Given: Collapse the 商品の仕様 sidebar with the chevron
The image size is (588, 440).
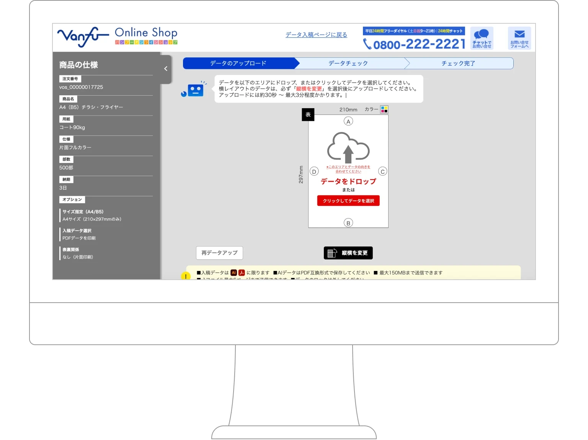Looking at the screenshot, I should click(166, 69).
